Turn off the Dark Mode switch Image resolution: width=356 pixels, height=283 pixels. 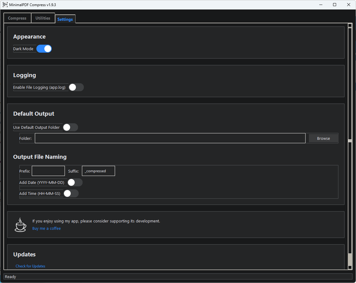click(x=44, y=49)
